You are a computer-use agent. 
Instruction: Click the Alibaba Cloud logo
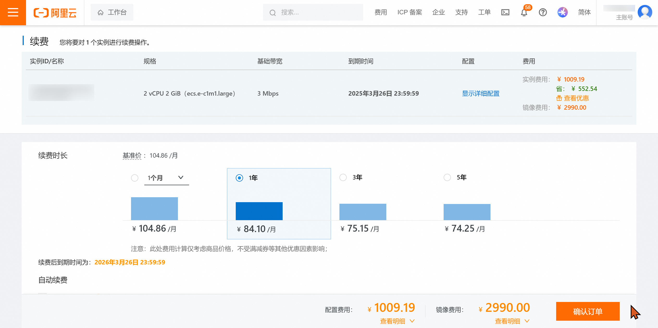(55, 13)
